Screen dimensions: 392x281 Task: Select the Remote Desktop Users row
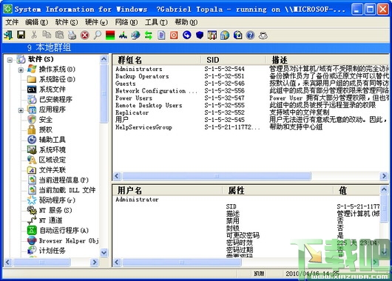pyautogui.click(x=251, y=105)
